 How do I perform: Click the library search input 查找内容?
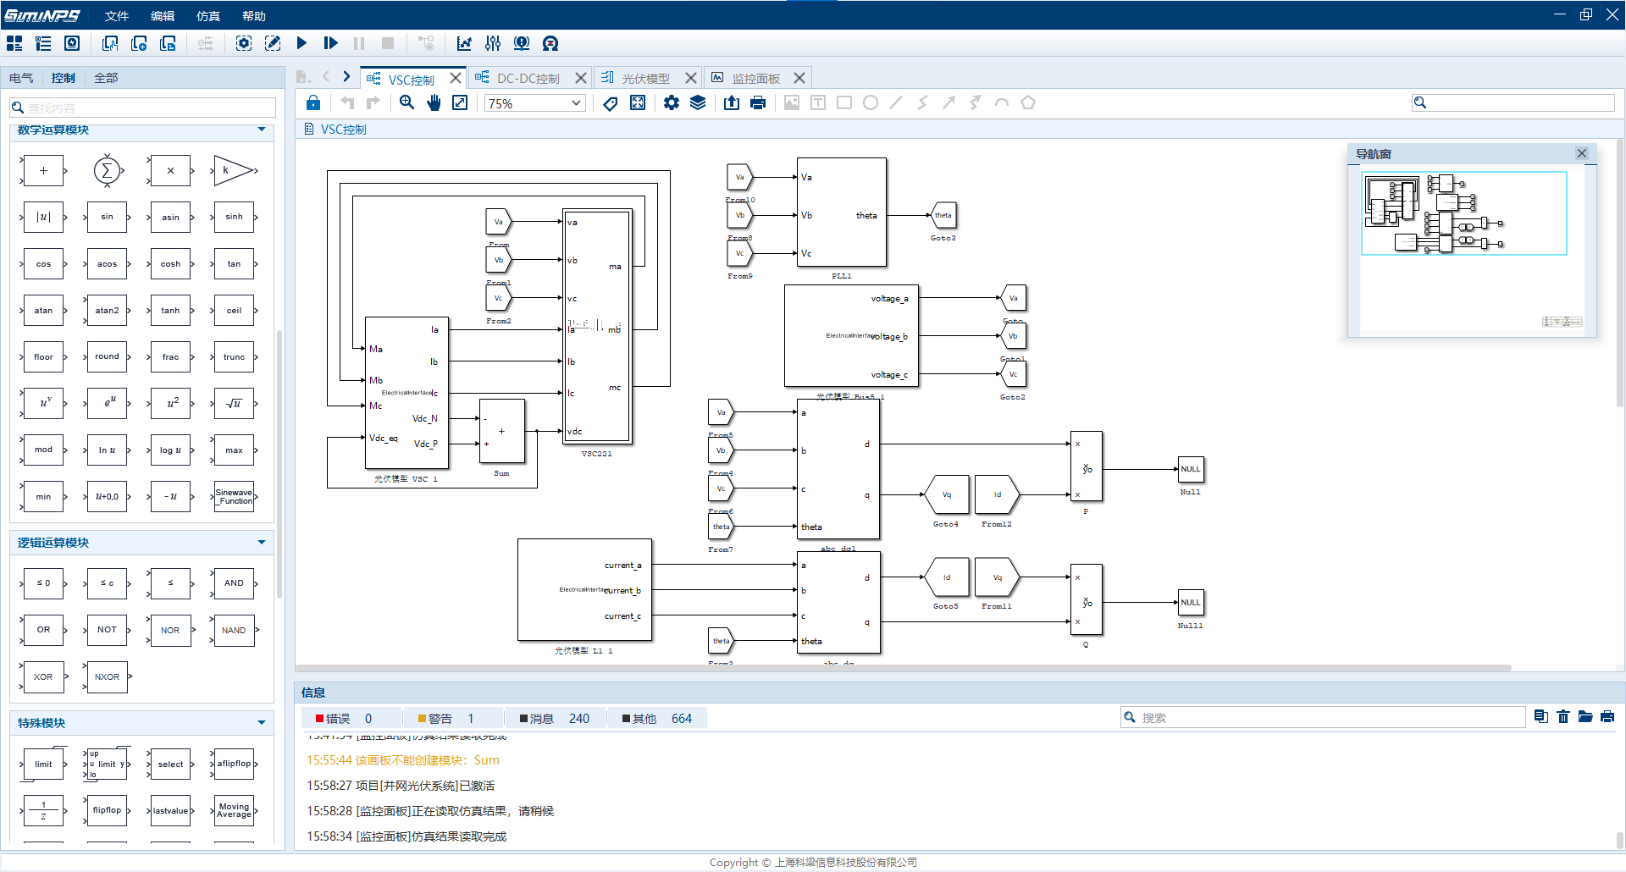click(x=143, y=108)
